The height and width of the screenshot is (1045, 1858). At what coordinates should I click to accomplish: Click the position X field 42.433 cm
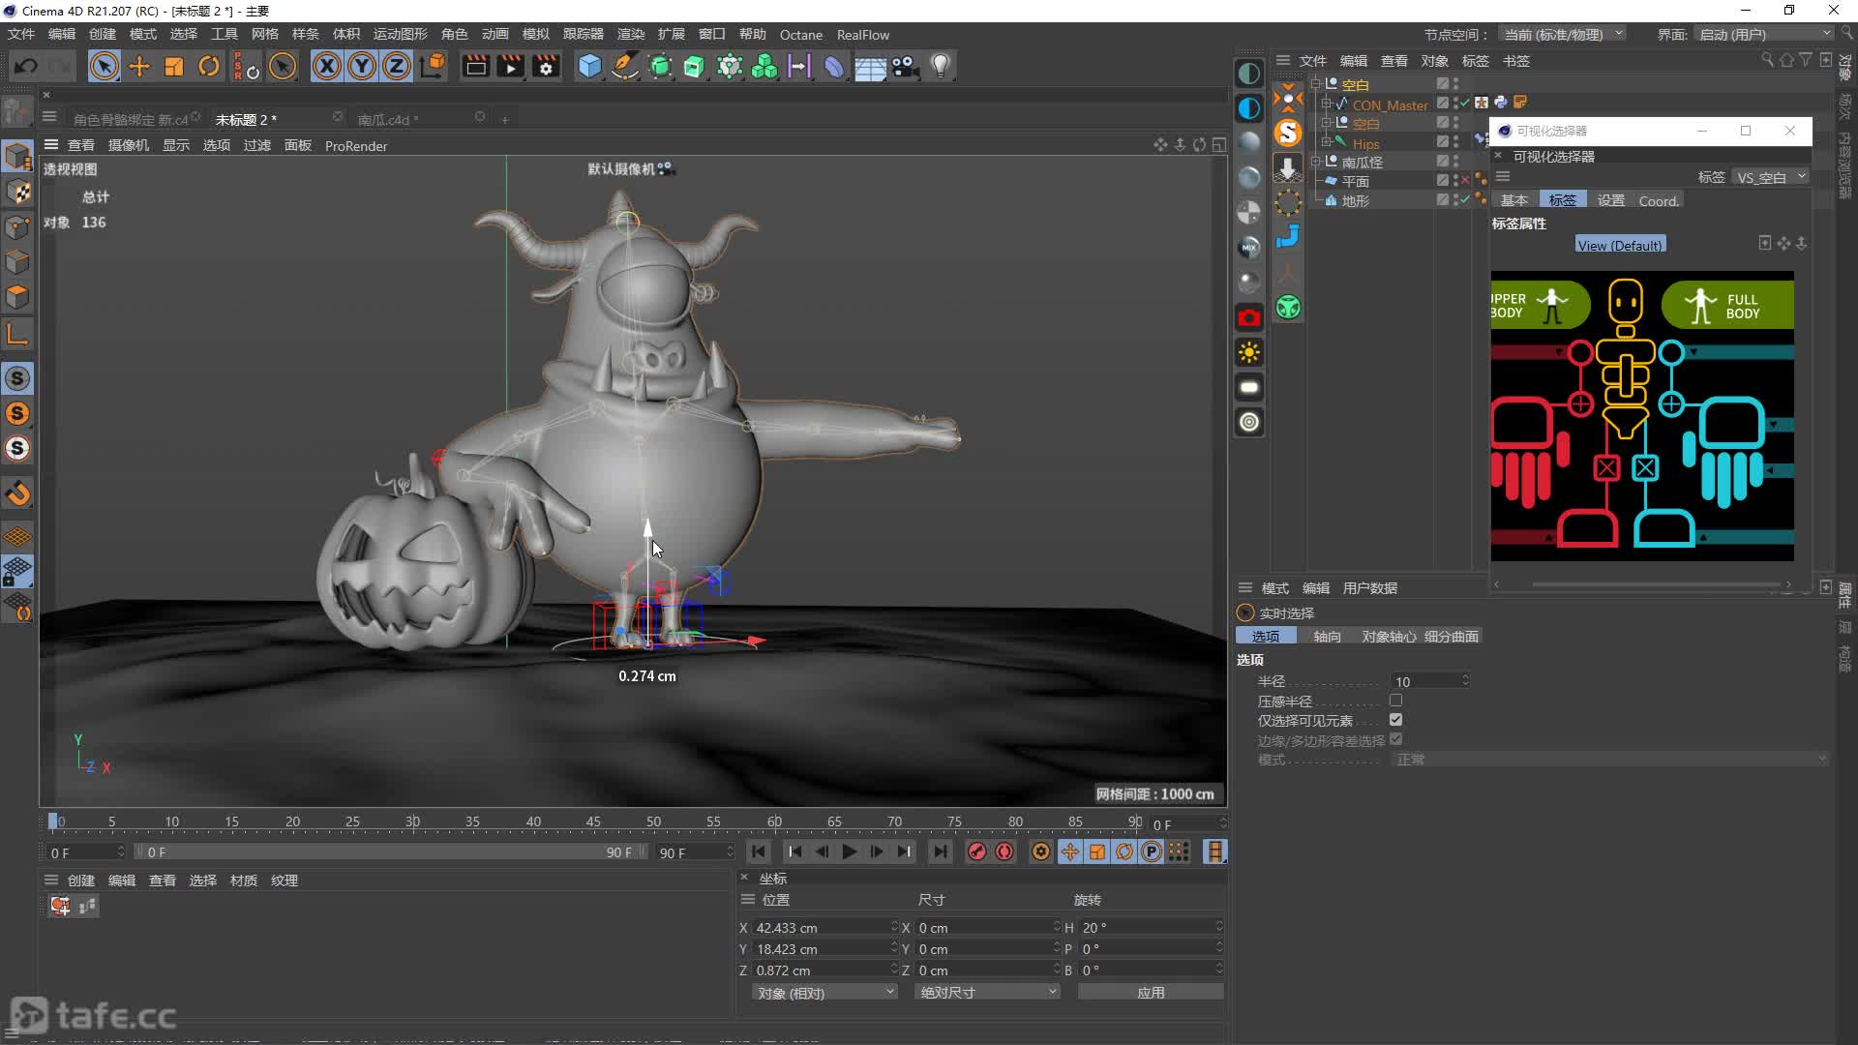point(824,927)
